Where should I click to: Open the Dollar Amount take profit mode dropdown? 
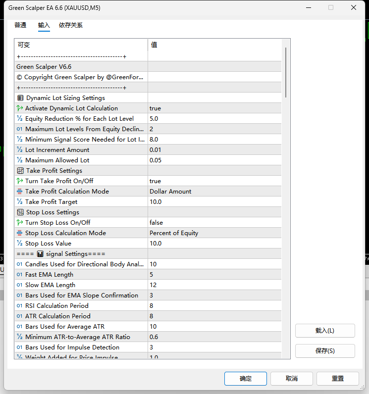(x=214, y=191)
